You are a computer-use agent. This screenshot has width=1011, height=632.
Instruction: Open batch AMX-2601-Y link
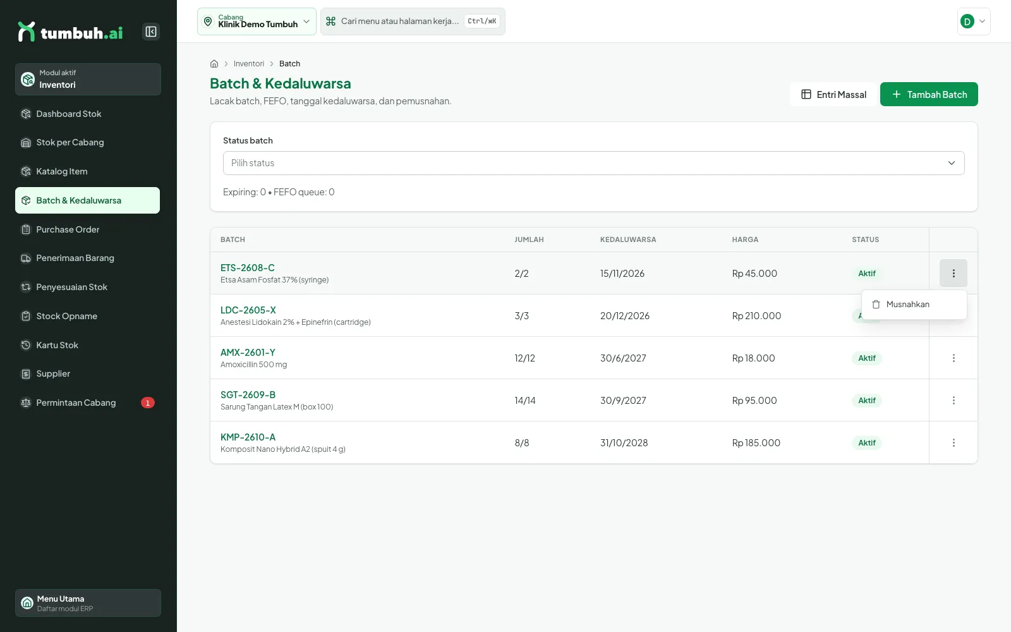pos(248,353)
